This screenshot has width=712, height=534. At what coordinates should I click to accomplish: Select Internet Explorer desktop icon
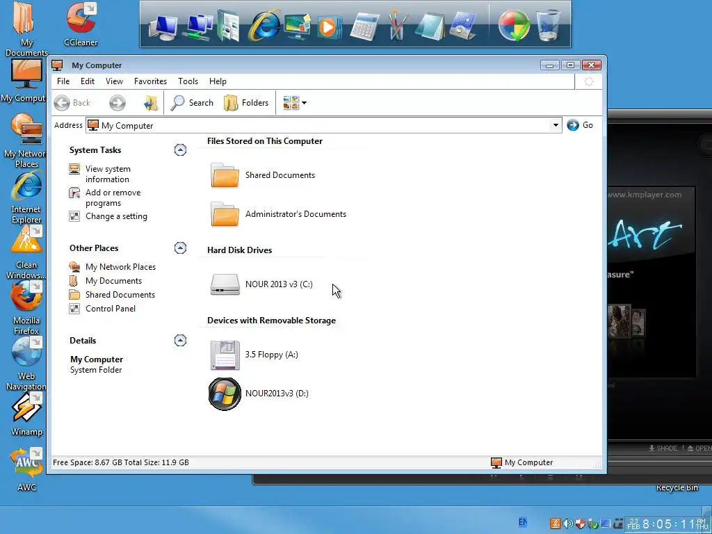pos(26,197)
